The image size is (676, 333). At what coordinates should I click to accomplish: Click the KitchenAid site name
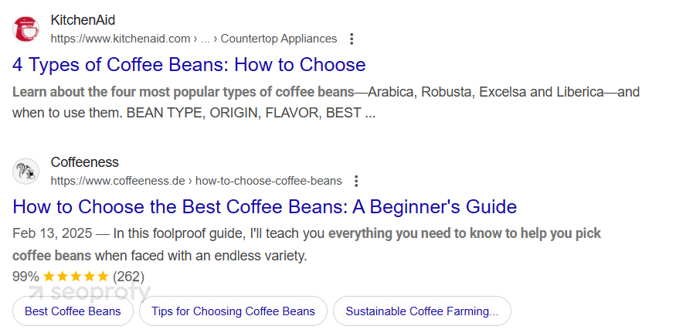[83, 20]
